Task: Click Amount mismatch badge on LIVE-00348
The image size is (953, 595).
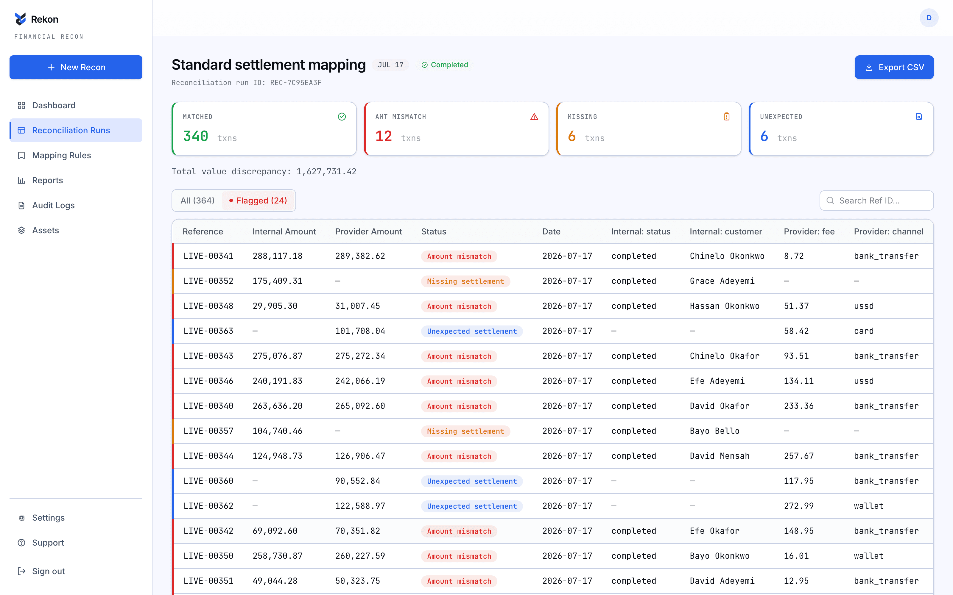Action: pos(459,306)
